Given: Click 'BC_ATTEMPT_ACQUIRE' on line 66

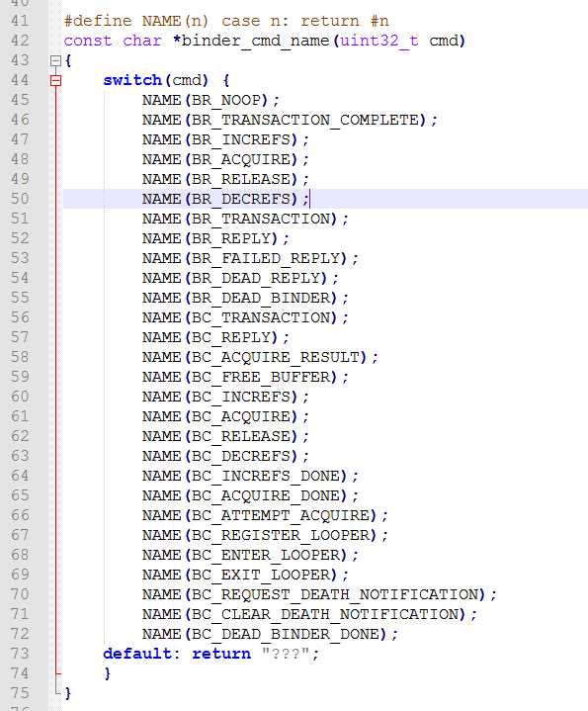Looking at the screenshot, I should (x=281, y=515).
